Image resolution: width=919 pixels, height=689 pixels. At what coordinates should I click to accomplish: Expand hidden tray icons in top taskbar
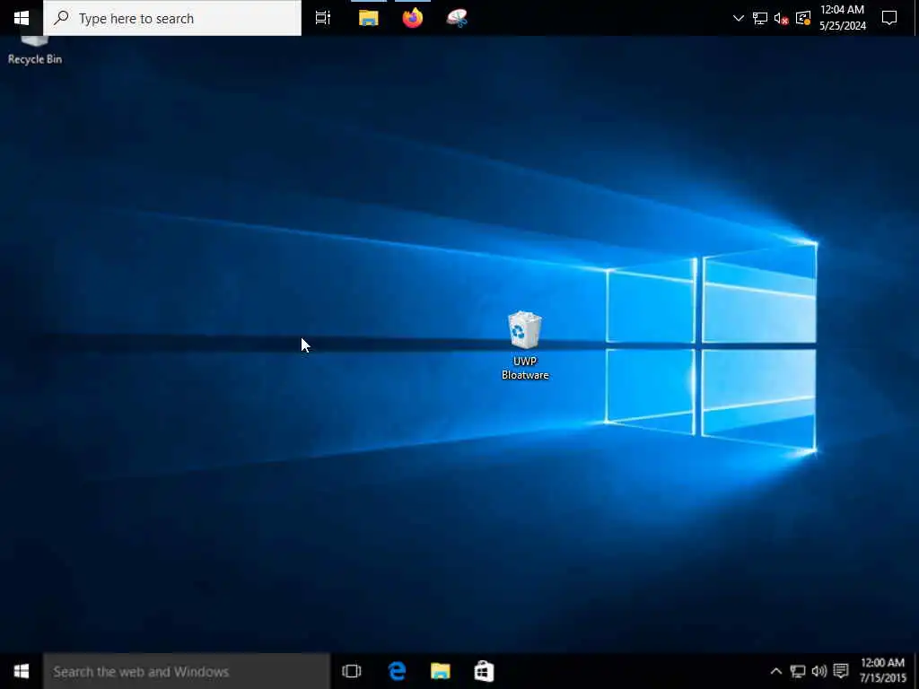point(739,18)
